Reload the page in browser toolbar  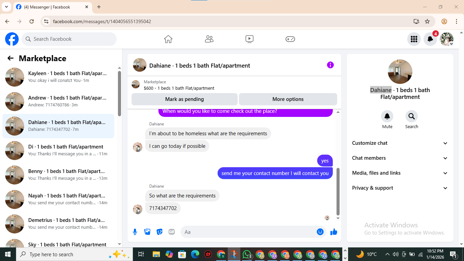click(32, 21)
